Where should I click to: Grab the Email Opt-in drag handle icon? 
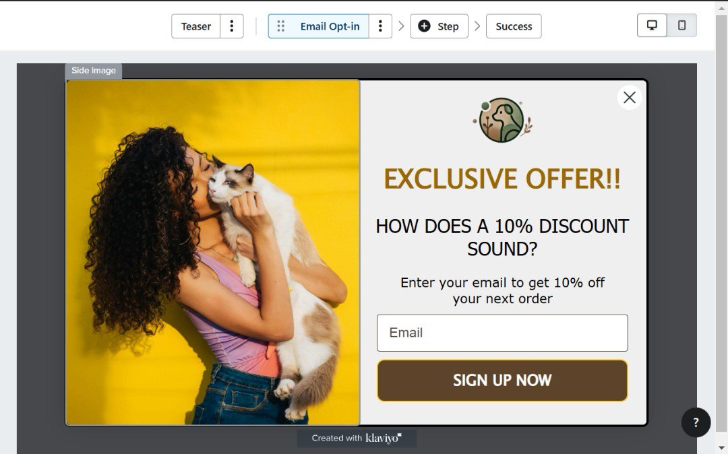(281, 26)
